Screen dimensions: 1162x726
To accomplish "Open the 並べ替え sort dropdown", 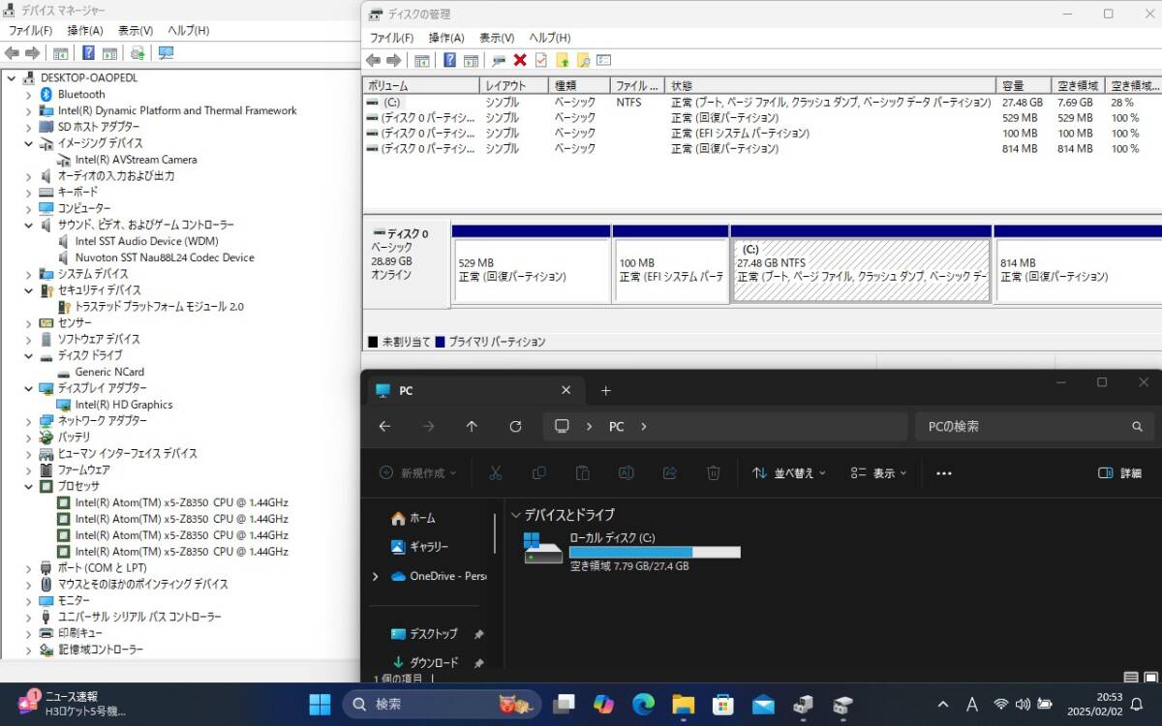I will (789, 473).
